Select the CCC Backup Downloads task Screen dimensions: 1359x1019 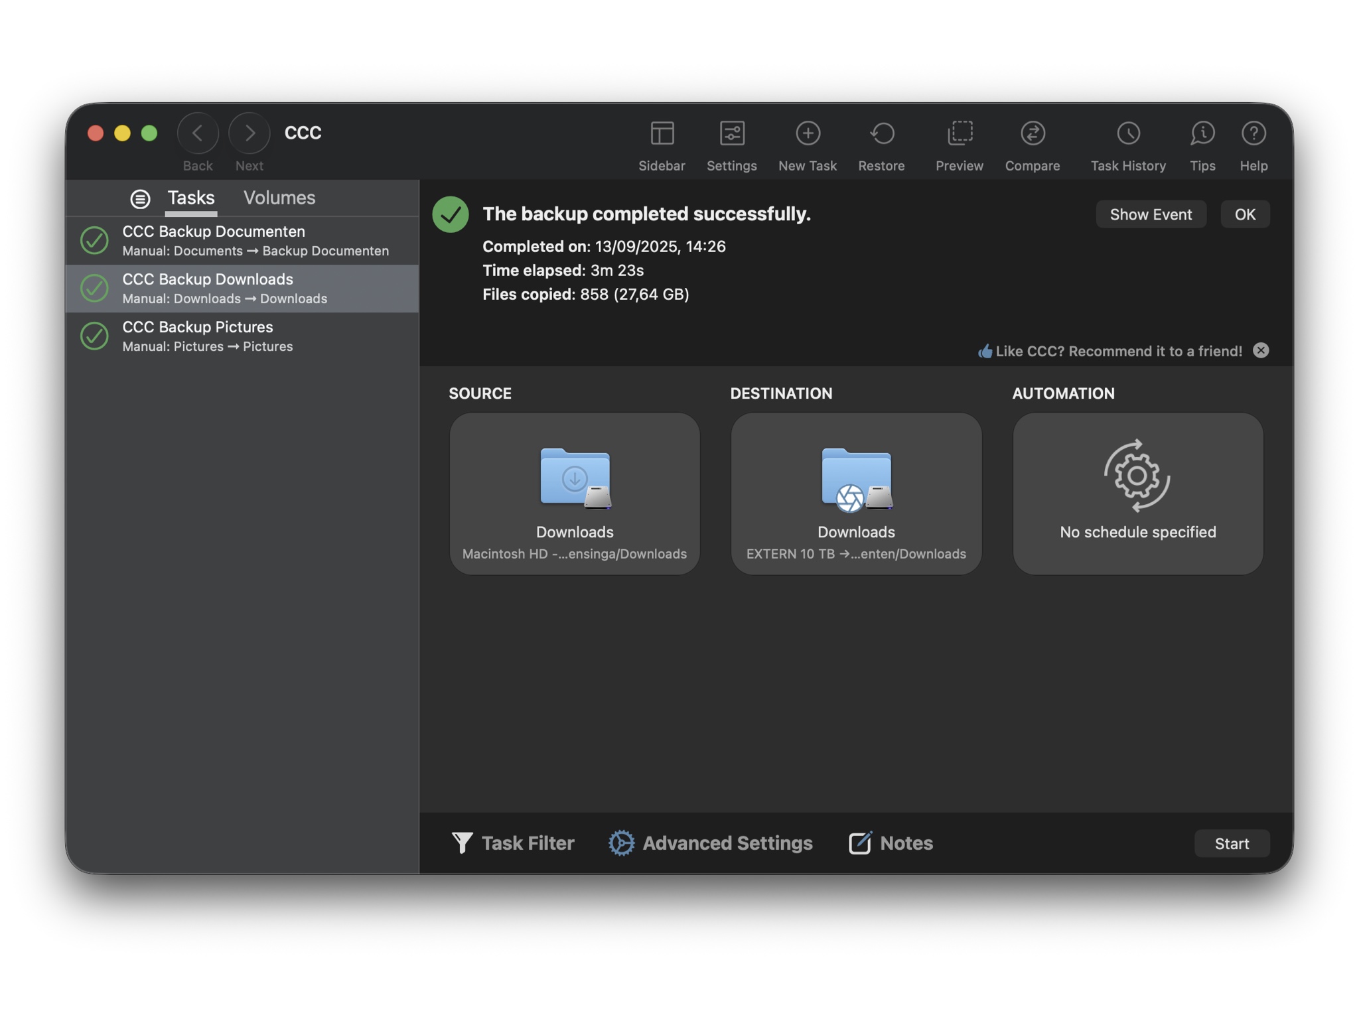click(242, 288)
